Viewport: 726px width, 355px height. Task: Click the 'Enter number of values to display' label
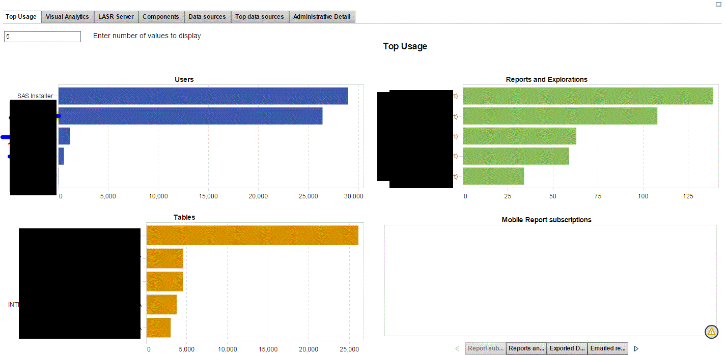pyautogui.click(x=147, y=36)
